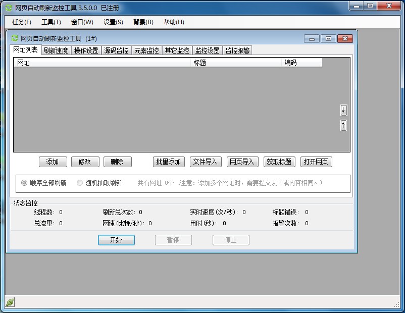Minimize the main application window
The height and width of the screenshot is (313, 405).
click(x=357, y=6)
